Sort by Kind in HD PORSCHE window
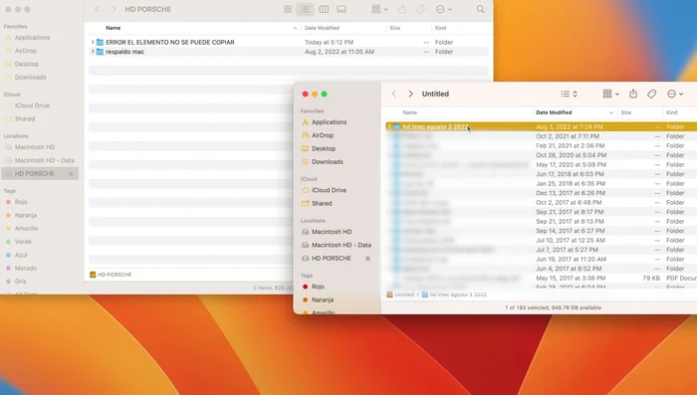The image size is (697, 395). click(x=440, y=28)
